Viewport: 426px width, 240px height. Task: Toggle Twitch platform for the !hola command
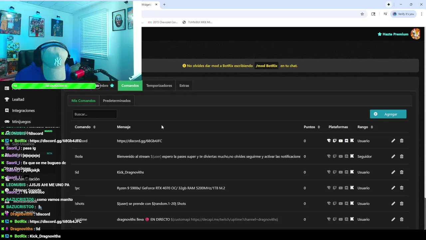point(334,156)
